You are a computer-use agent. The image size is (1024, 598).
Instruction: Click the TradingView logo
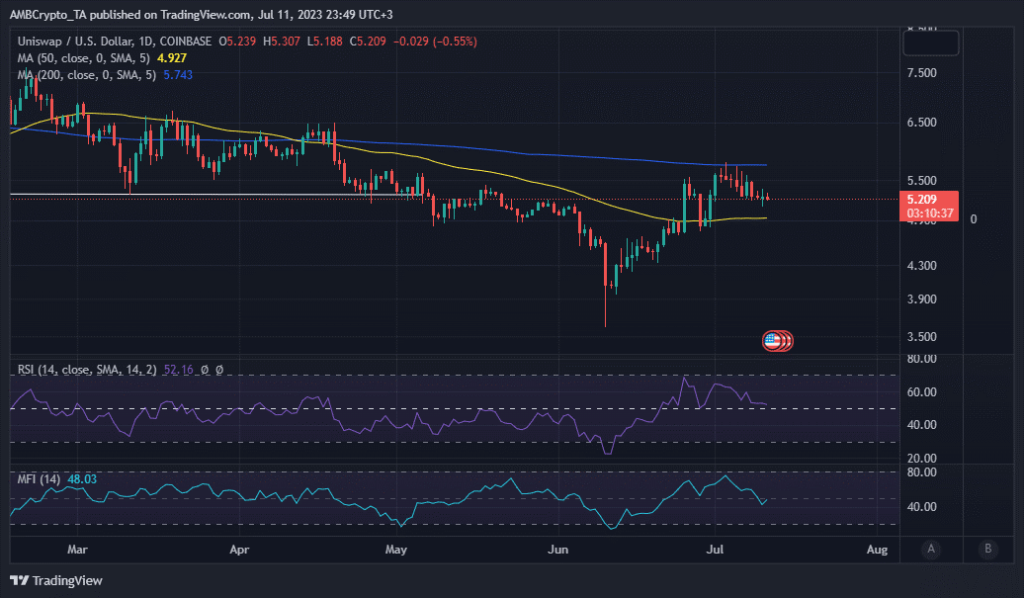coord(56,580)
